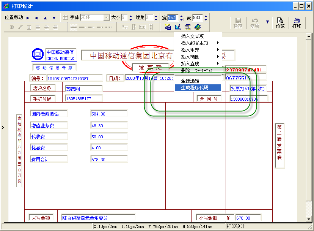Image resolution: width=314 pixels, height=231 pixels.
Task: Increase width 宽 with up arrow
Action: click(x=181, y=16)
